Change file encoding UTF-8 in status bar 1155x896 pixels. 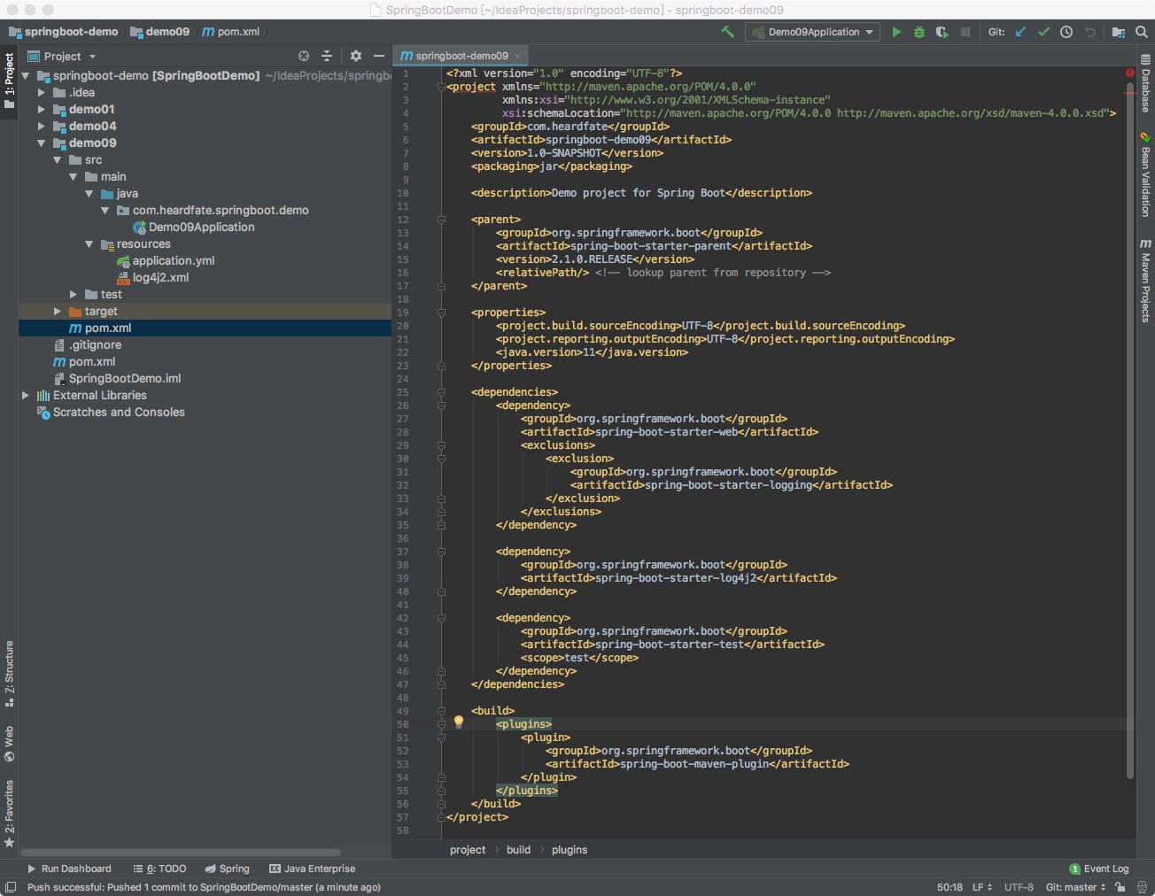tap(1019, 887)
